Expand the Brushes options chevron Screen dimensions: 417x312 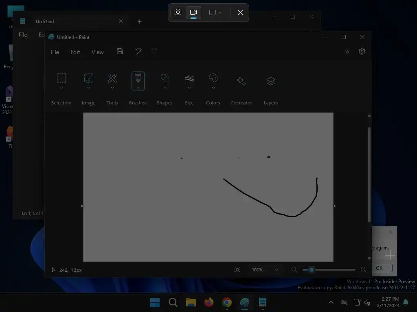click(138, 88)
